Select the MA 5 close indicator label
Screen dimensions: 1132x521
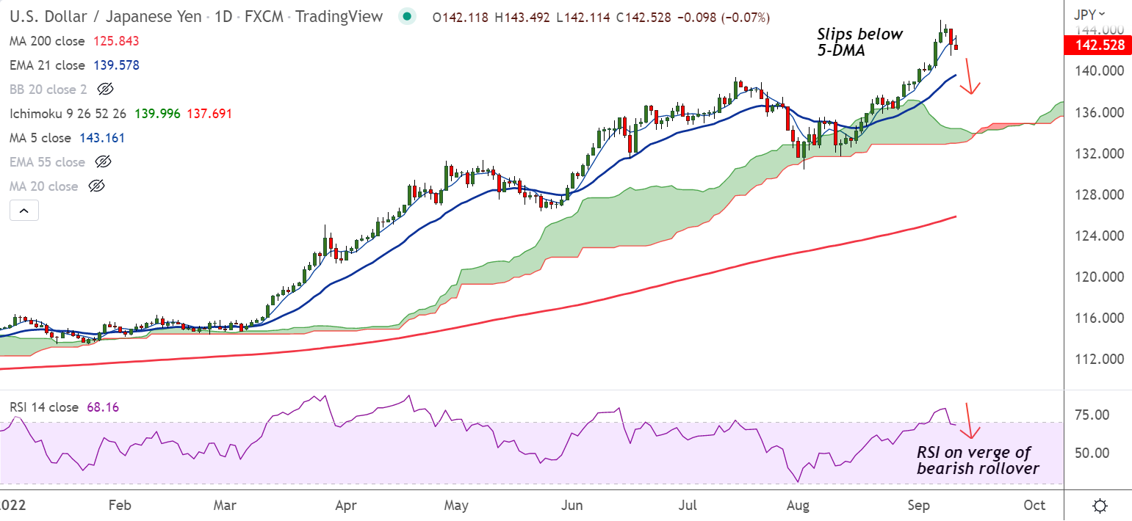pyautogui.click(x=40, y=138)
